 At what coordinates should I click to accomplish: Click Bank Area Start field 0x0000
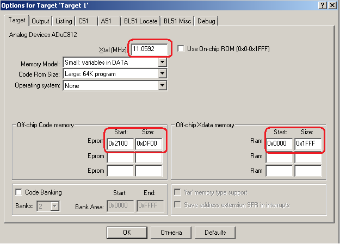tap(120, 206)
